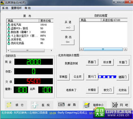The image size is (133, 119).
Task: Click 商品 header in black market list
Action: coord(23,21)
